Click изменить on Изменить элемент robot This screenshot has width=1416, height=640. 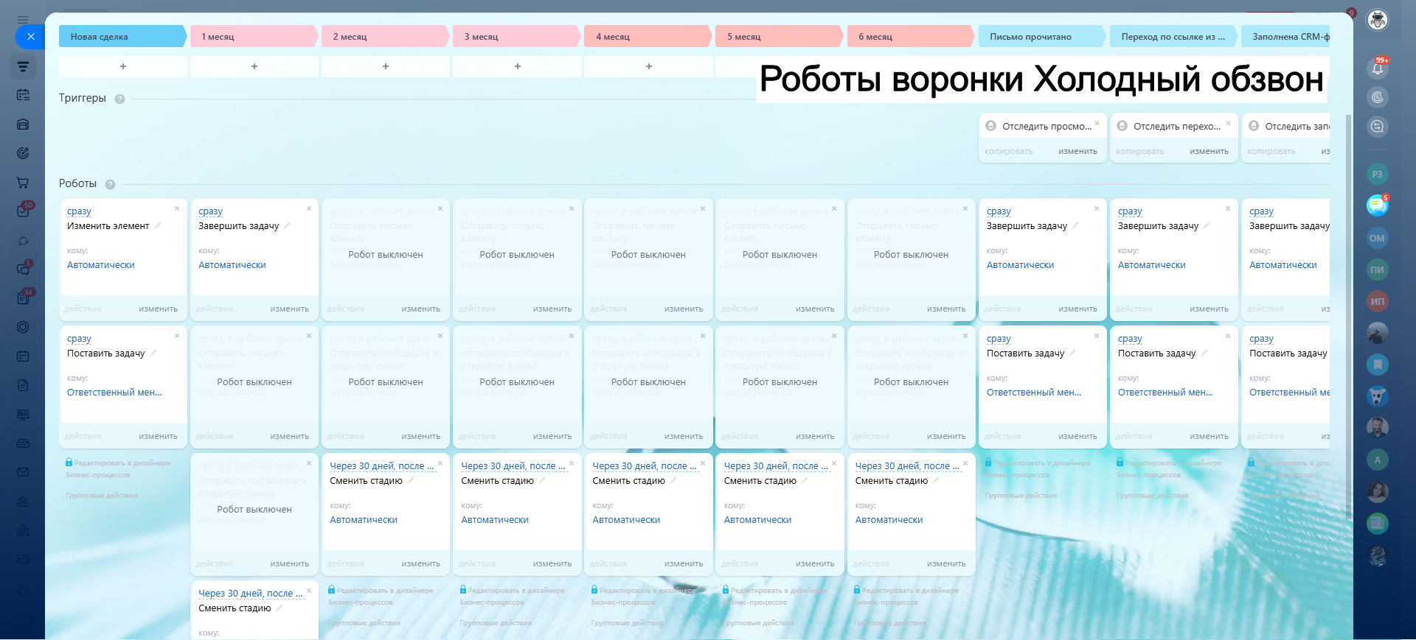coord(158,309)
